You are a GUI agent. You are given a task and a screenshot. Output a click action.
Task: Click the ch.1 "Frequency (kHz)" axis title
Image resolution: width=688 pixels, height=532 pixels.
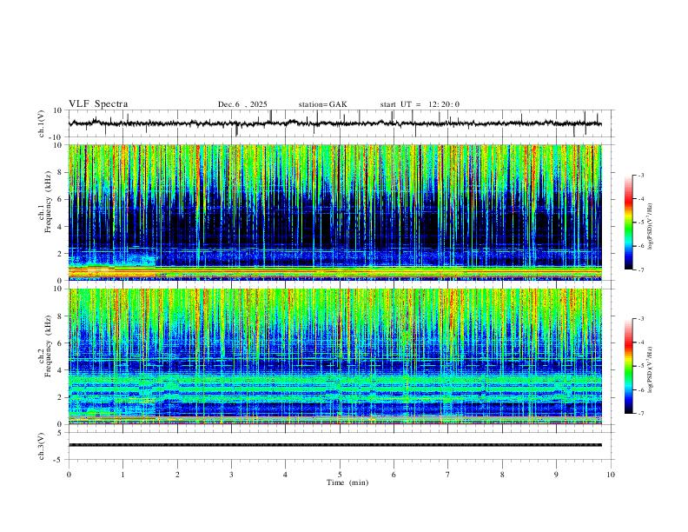[x=49, y=202]
